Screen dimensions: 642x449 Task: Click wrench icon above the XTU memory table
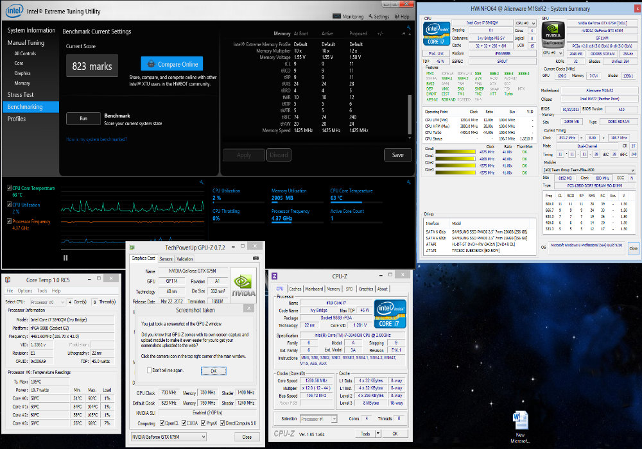[x=408, y=28]
